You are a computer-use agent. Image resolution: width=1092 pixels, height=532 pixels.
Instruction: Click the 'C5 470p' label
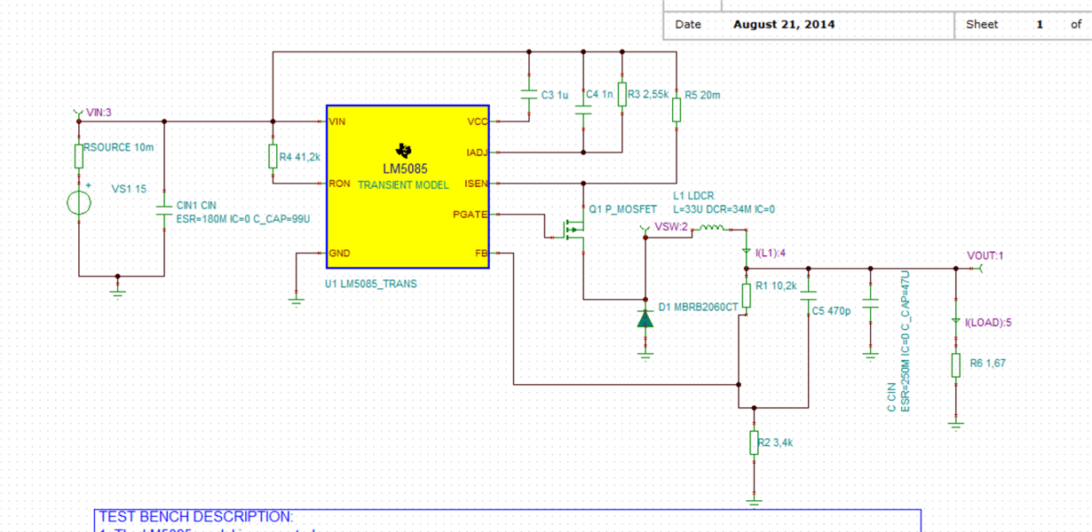tap(831, 311)
